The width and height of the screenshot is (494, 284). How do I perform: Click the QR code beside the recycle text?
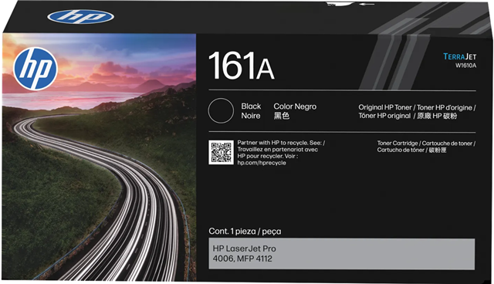pyautogui.click(x=221, y=152)
